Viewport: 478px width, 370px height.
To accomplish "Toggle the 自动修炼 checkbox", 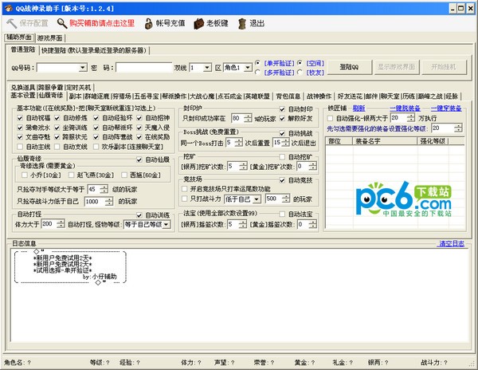I will tap(57, 118).
